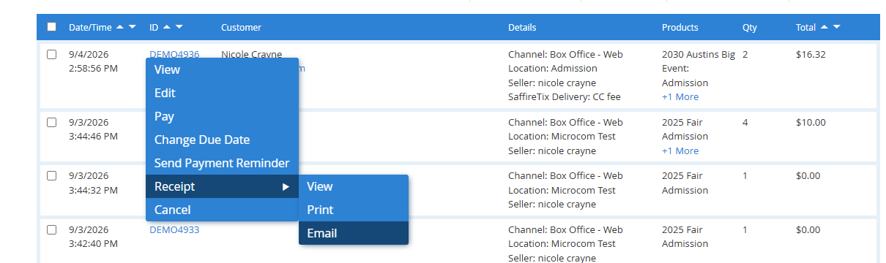The image size is (886, 263).
Task: Expand +1 More under $10.00 order products
Action: (680, 150)
